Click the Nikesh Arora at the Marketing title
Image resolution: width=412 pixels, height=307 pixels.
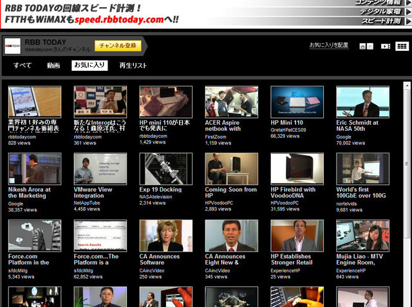point(30,192)
